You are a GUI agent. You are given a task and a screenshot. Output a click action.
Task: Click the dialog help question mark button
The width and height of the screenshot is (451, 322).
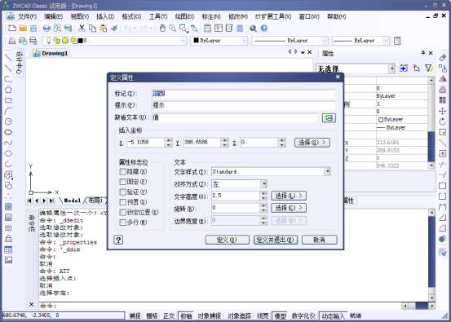(x=118, y=240)
